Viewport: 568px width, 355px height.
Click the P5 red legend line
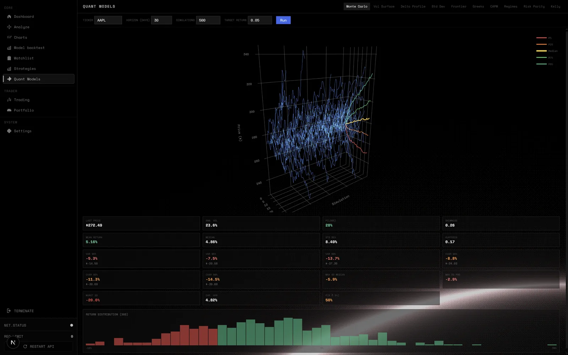coord(541,38)
